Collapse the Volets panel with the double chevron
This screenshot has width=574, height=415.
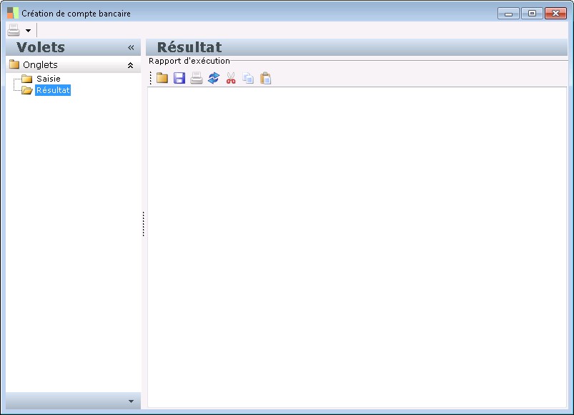(x=131, y=48)
